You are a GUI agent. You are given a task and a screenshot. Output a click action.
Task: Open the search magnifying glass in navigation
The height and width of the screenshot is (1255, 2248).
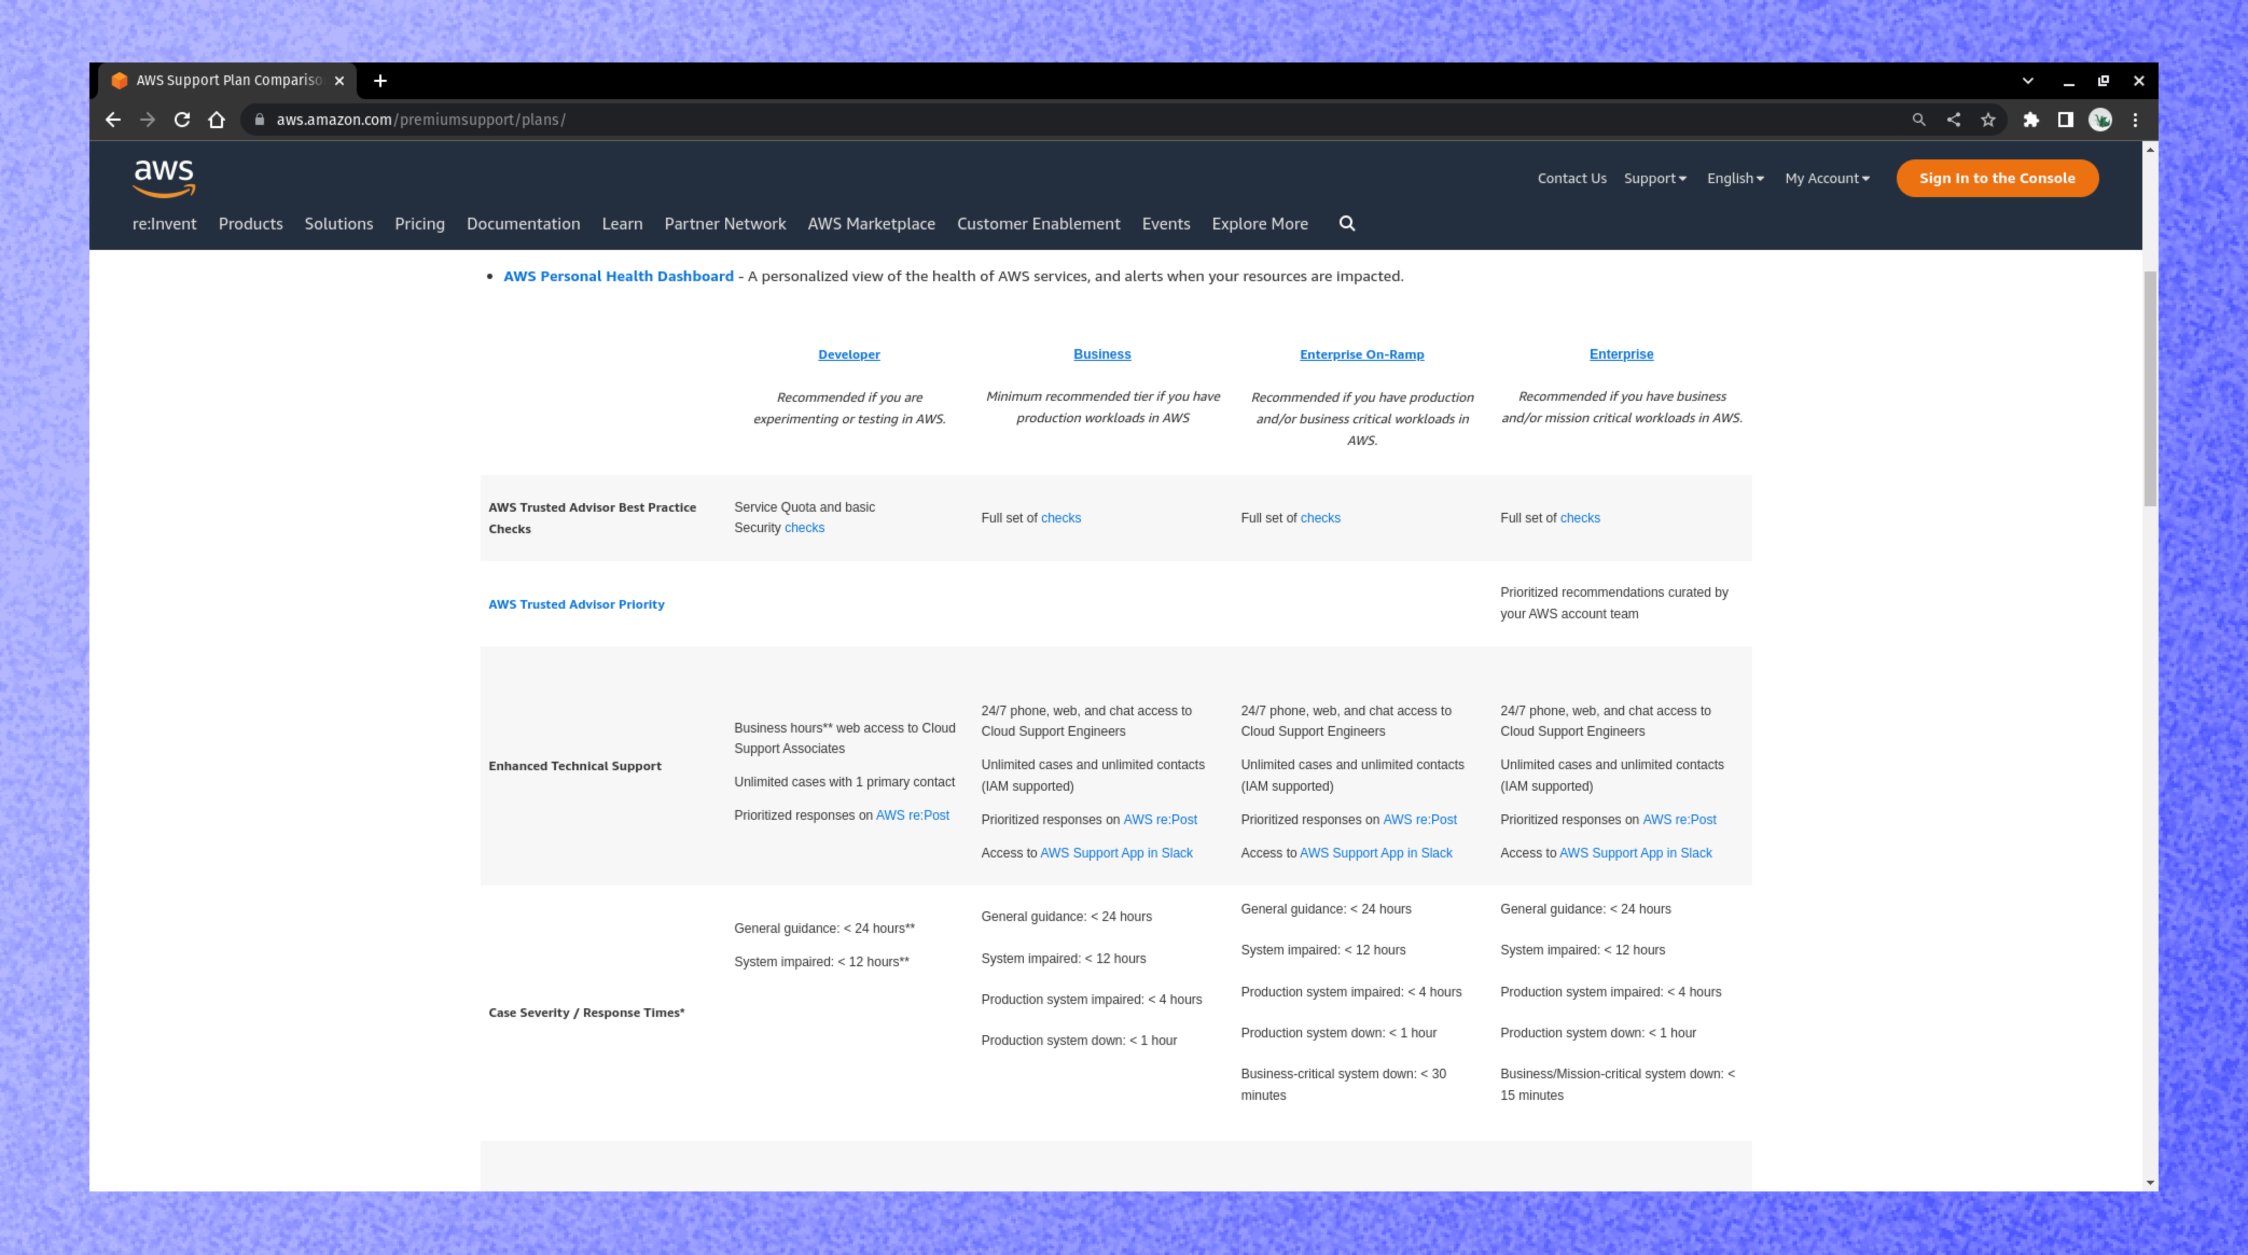coord(1347,224)
